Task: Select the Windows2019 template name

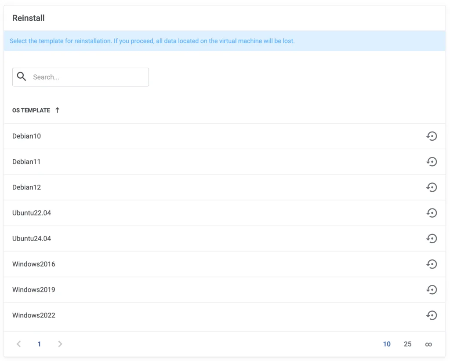Action: (x=33, y=289)
